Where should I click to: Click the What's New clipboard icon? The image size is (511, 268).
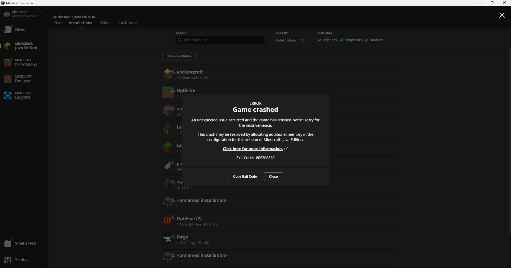click(8, 243)
